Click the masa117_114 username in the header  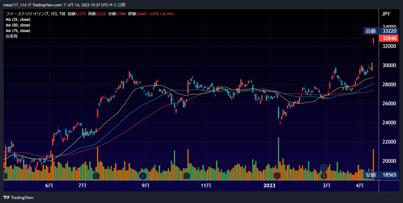tap(15, 5)
